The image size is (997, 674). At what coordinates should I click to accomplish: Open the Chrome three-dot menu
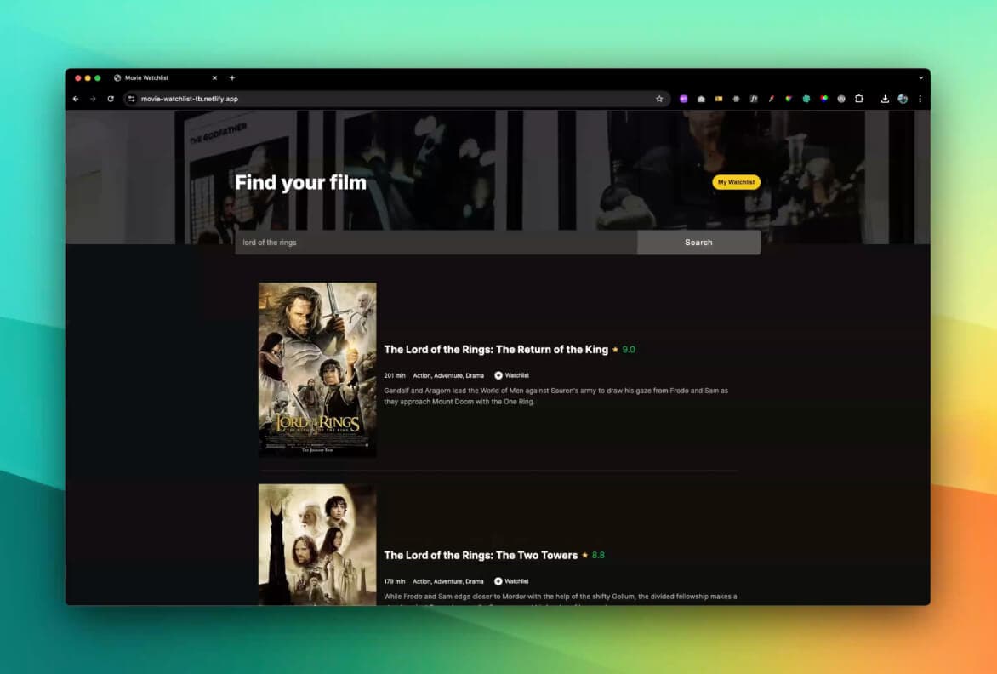[920, 99]
